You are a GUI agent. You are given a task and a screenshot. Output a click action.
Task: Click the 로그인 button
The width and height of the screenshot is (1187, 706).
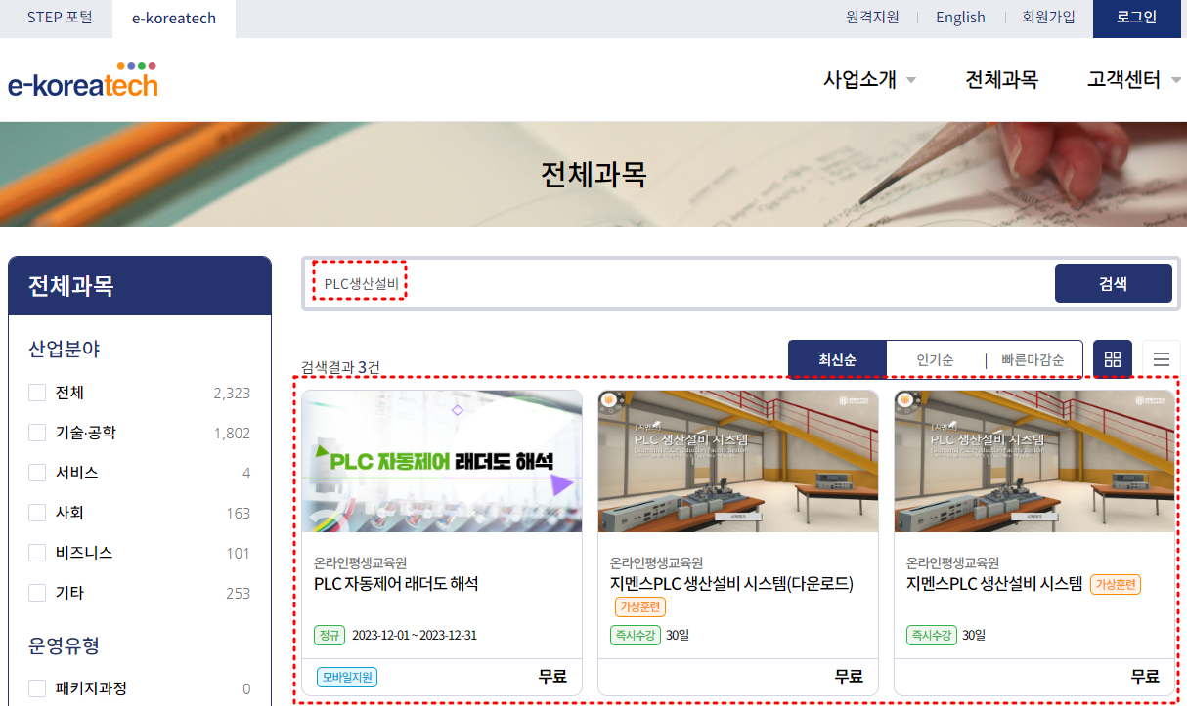point(1136,19)
